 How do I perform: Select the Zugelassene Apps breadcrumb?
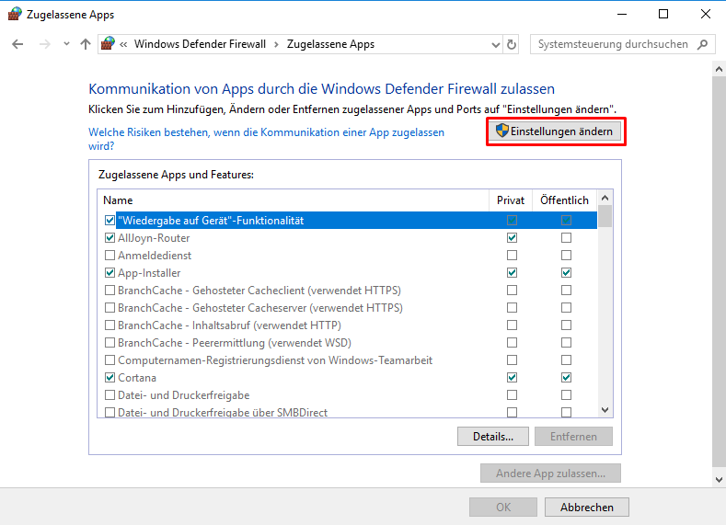(330, 44)
